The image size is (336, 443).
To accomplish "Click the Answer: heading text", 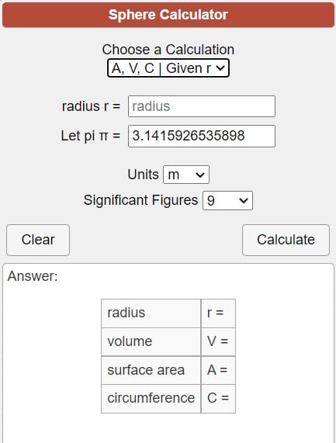I will [x=33, y=276].
